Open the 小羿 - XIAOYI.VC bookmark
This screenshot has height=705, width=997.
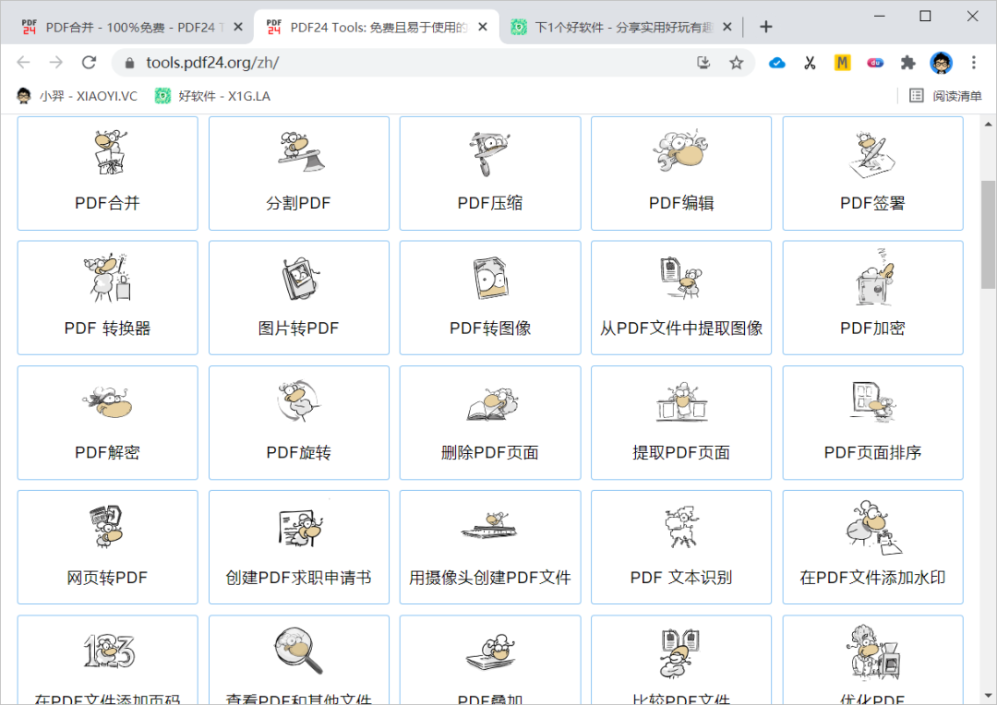tap(77, 96)
